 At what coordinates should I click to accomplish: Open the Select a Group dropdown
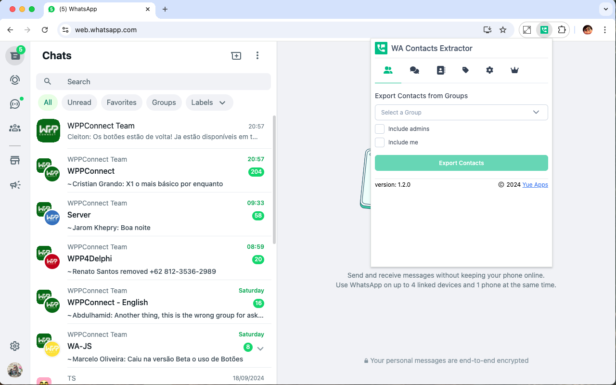pyautogui.click(x=462, y=112)
